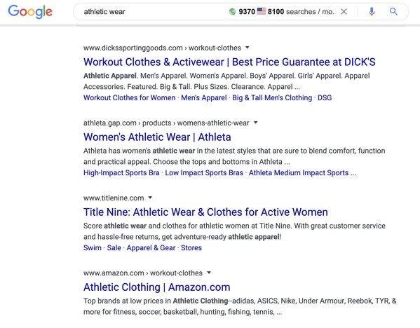The height and width of the screenshot is (328, 420).
Task: Follow the 'Workout Clothes for Women' sitelink
Action: (130, 97)
